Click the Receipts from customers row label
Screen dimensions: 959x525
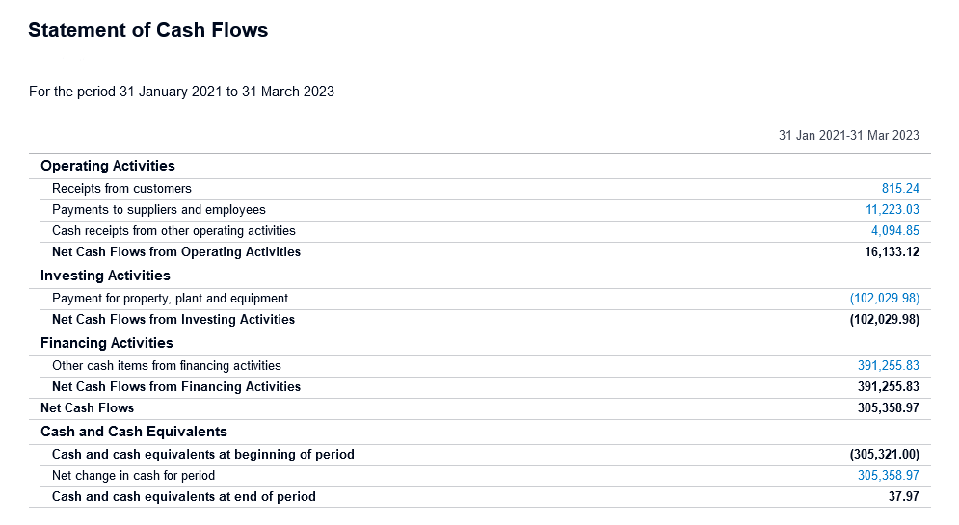point(121,189)
